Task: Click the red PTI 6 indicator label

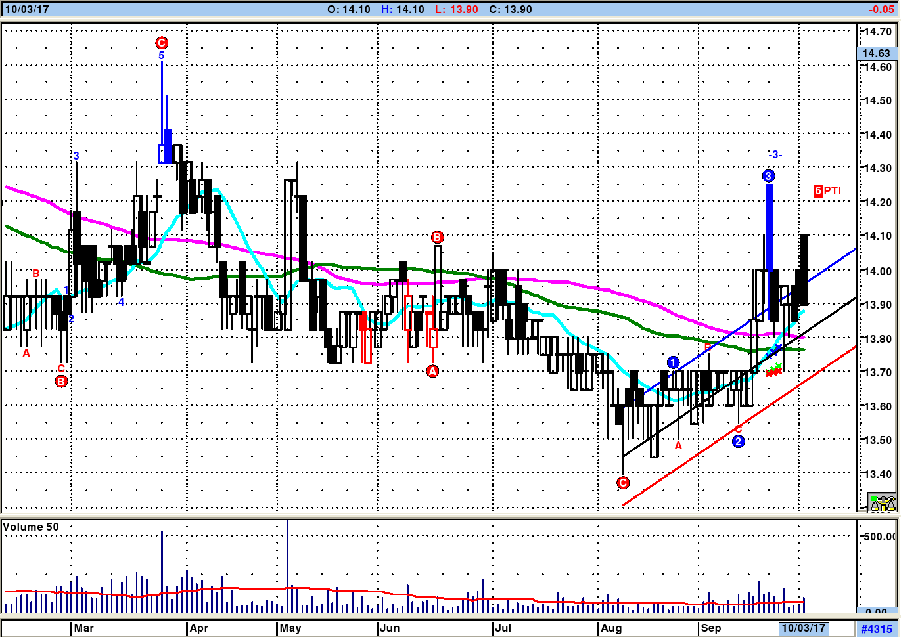Action: 827,190
